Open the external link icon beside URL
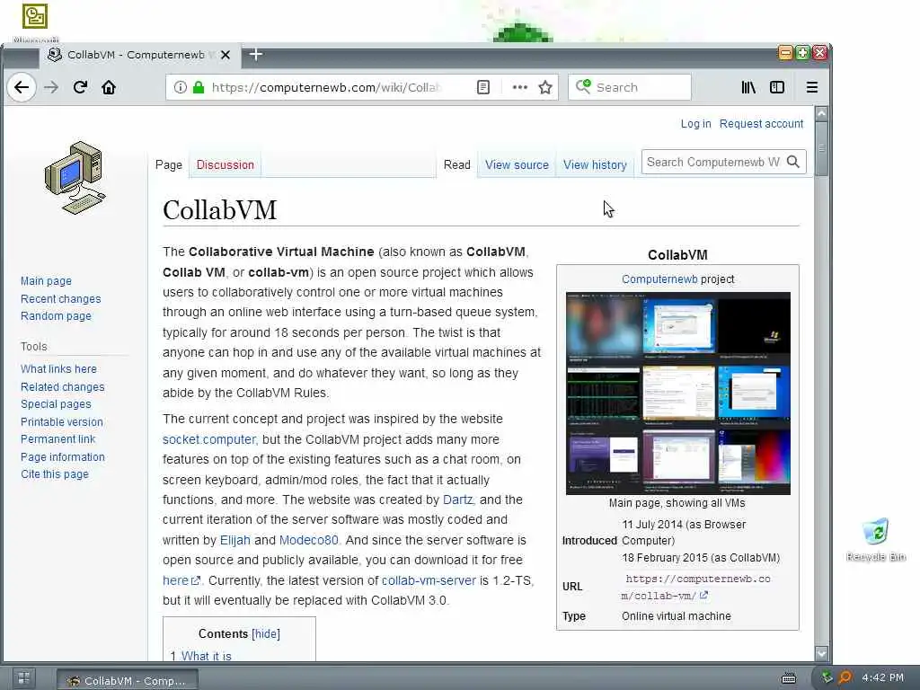Viewport: 920px width, 690px height. pyautogui.click(x=703, y=595)
